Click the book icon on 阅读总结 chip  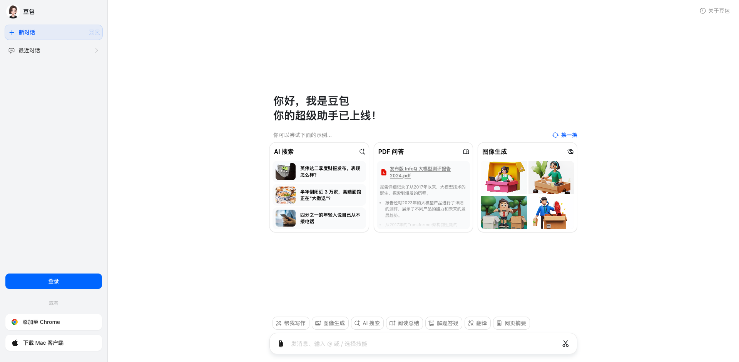(392, 323)
